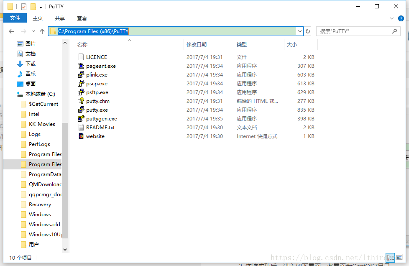Click the website shortcut icon
This screenshot has height=266, width=409.
click(81, 136)
